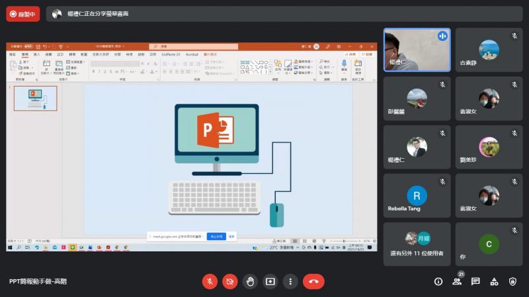Show the participants list

click(x=457, y=281)
